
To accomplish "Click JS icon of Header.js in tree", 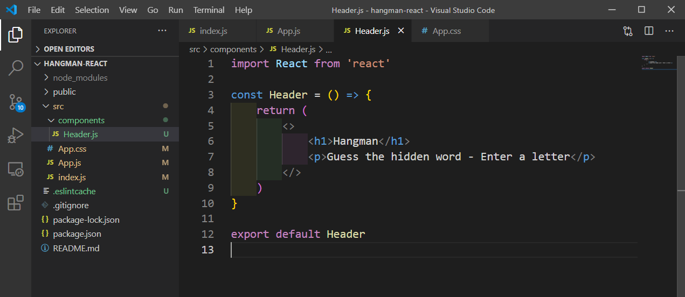I will [56, 134].
